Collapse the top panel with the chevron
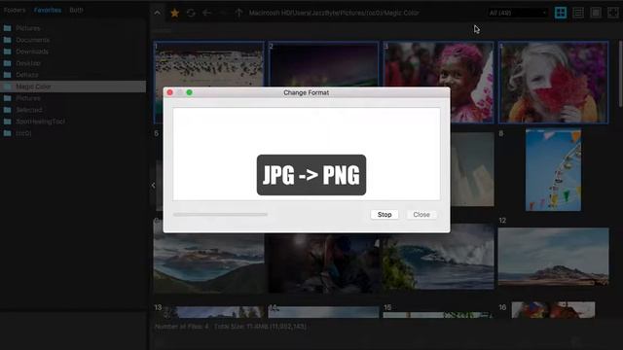Screen dimensions: 623x350 pyautogui.click(x=158, y=13)
